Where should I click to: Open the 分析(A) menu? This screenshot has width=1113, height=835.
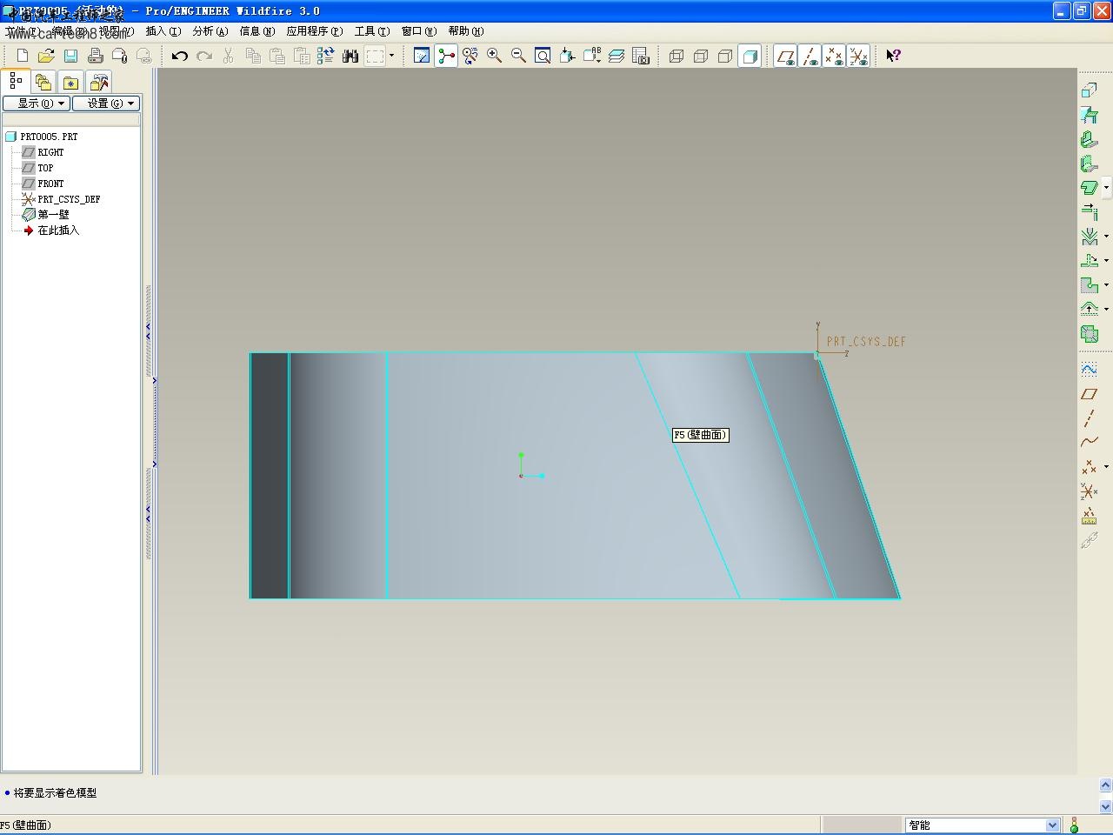(x=210, y=31)
